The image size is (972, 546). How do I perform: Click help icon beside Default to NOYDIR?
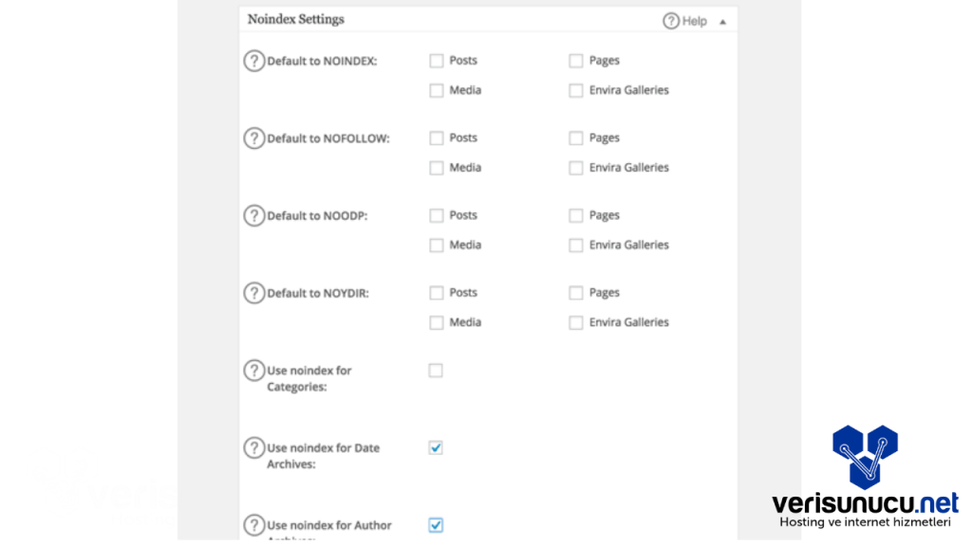pyautogui.click(x=253, y=293)
